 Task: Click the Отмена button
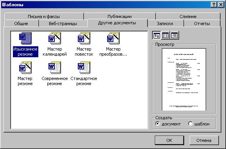coord(204,140)
